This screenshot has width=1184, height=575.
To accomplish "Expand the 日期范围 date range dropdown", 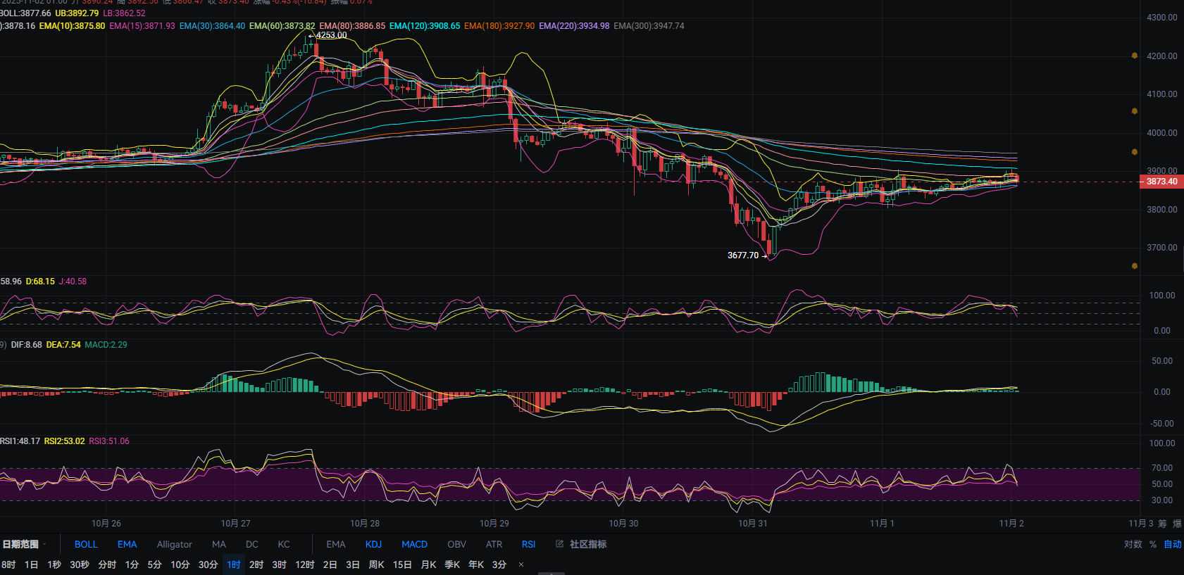I will pos(24,544).
